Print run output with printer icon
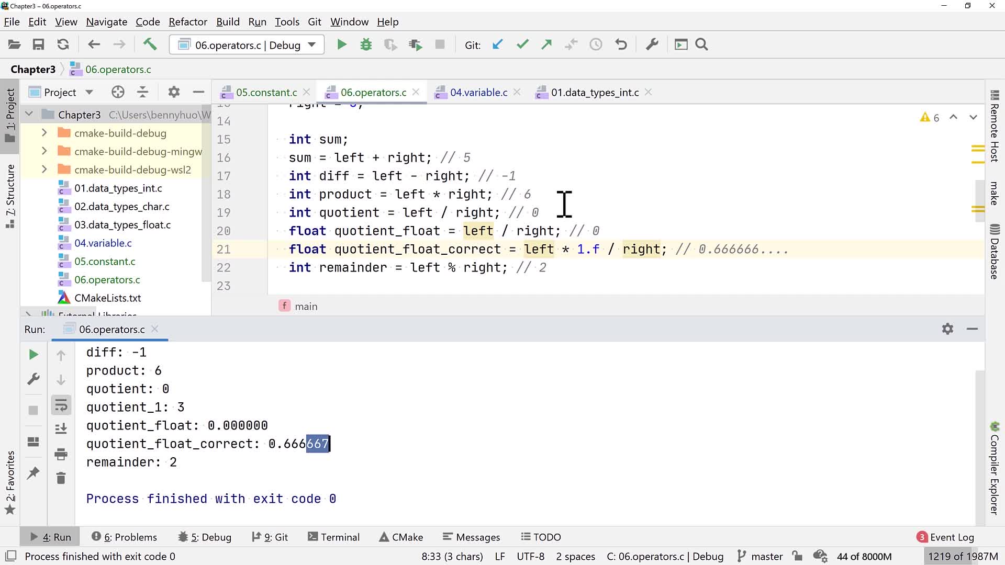Viewport: 1005px width, 565px height. pos(61,454)
